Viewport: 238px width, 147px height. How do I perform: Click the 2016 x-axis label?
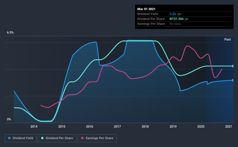point(90,126)
